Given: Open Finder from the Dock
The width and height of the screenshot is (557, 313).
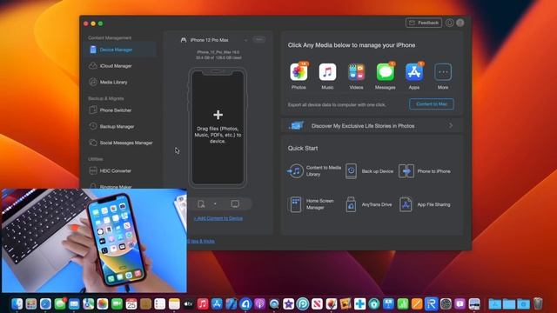Looking at the screenshot, I should tap(17, 303).
